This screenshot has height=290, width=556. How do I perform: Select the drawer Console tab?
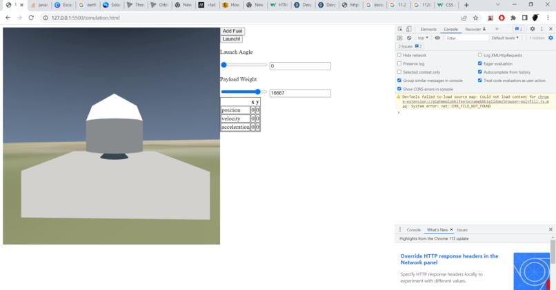(x=413, y=230)
